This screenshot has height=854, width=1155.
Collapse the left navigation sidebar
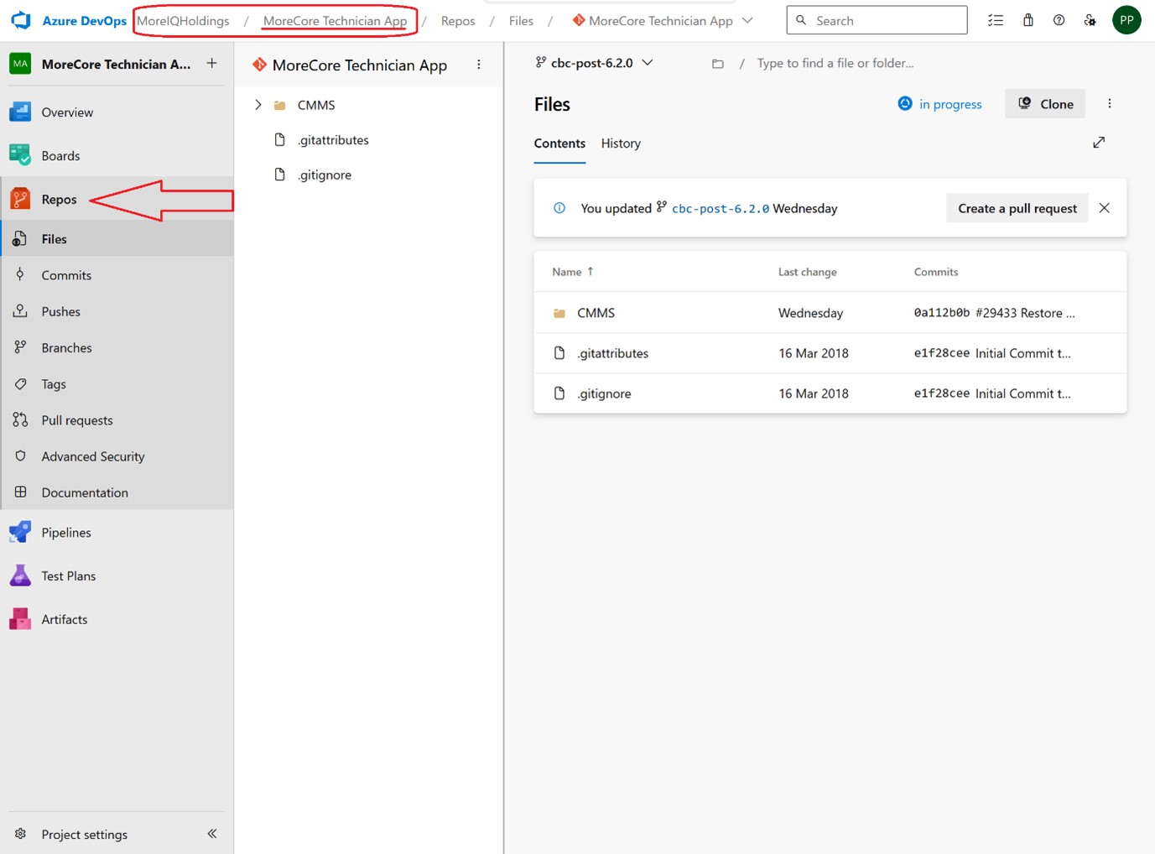[212, 833]
